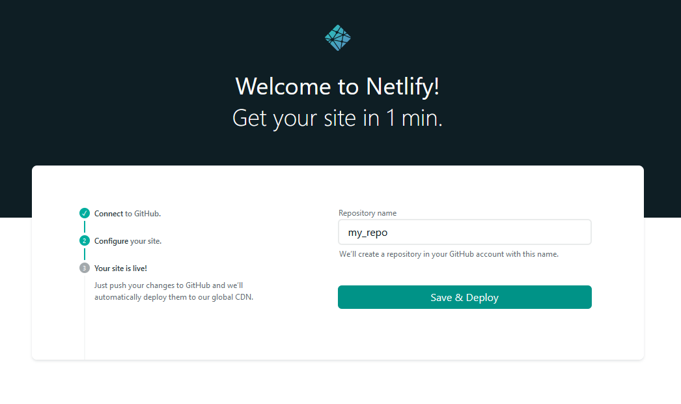The width and height of the screenshot is (681, 404).
Task: Select the step 2 circle icon
Action: (x=85, y=240)
